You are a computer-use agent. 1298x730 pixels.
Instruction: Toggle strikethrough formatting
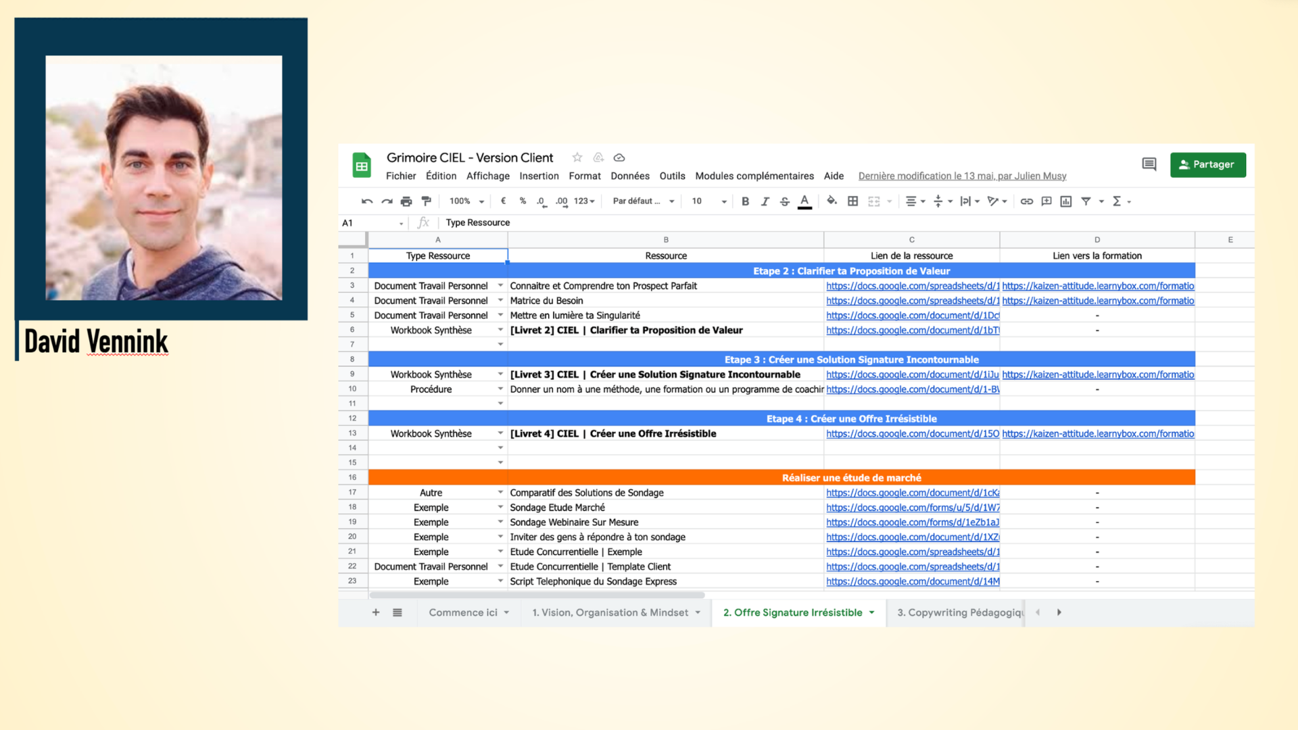pos(784,201)
